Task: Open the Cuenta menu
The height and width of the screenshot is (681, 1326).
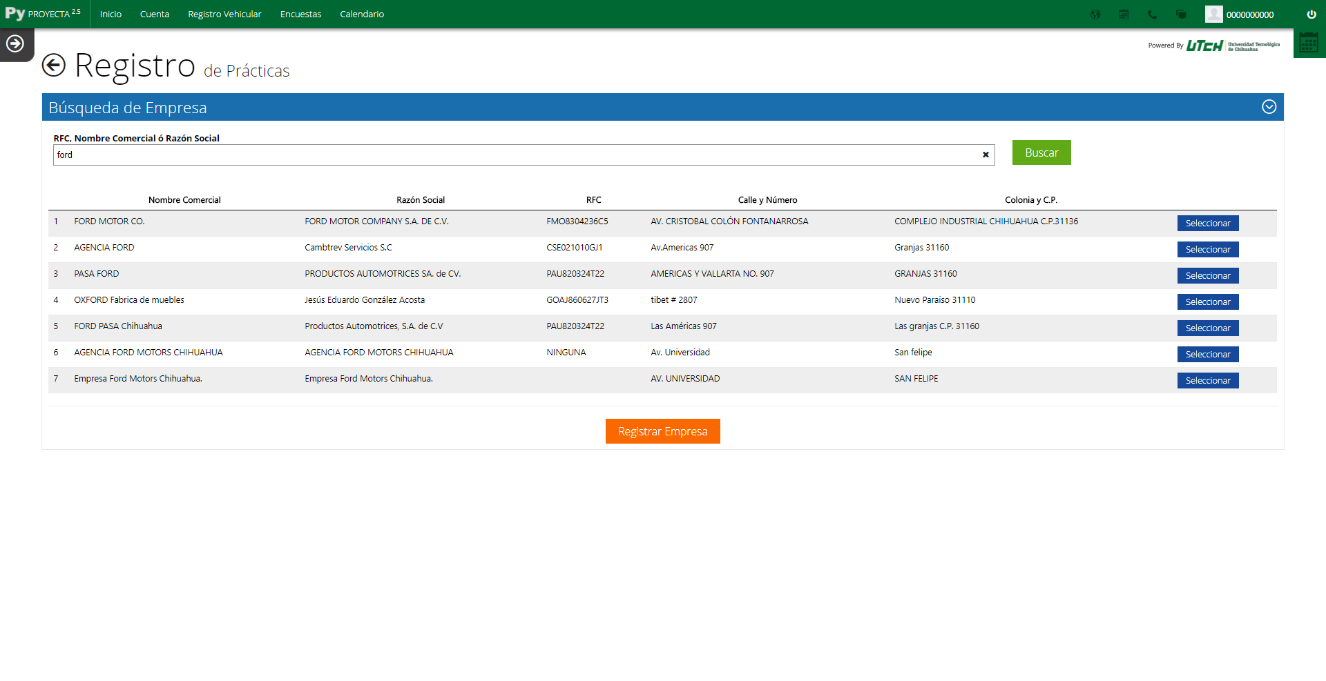Action: [x=155, y=14]
